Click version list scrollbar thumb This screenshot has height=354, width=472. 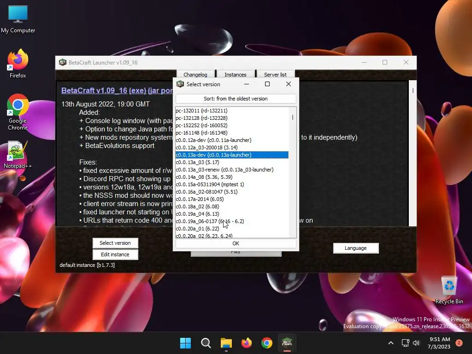(x=293, y=118)
